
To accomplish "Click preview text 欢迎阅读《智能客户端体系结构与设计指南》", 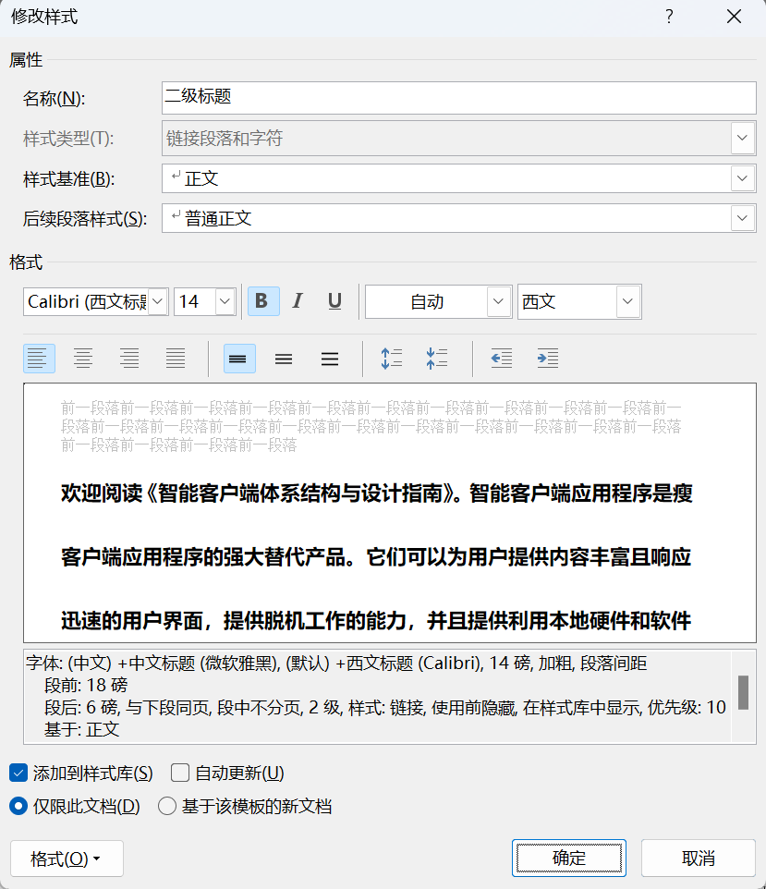I will coord(259,493).
